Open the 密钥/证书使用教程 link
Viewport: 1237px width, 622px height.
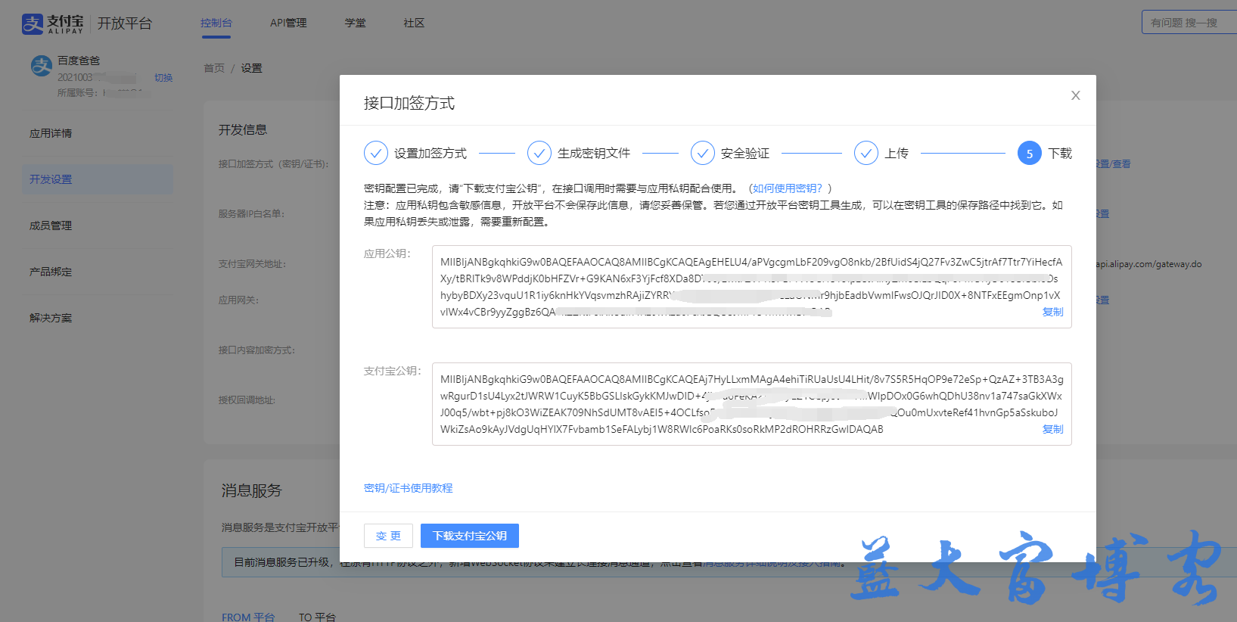pyautogui.click(x=408, y=488)
